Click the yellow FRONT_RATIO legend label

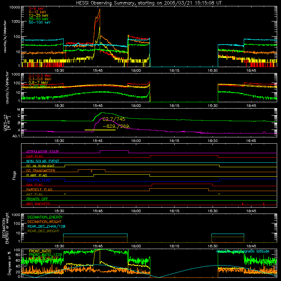(x=40, y=251)
